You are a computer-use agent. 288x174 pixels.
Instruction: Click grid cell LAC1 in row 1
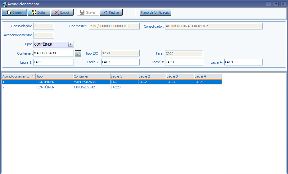click(x=124, y=82)
